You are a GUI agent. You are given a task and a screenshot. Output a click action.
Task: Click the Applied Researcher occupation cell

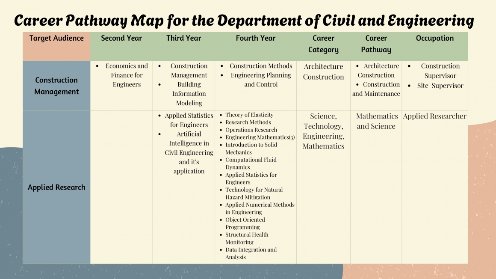coord(434,116)
